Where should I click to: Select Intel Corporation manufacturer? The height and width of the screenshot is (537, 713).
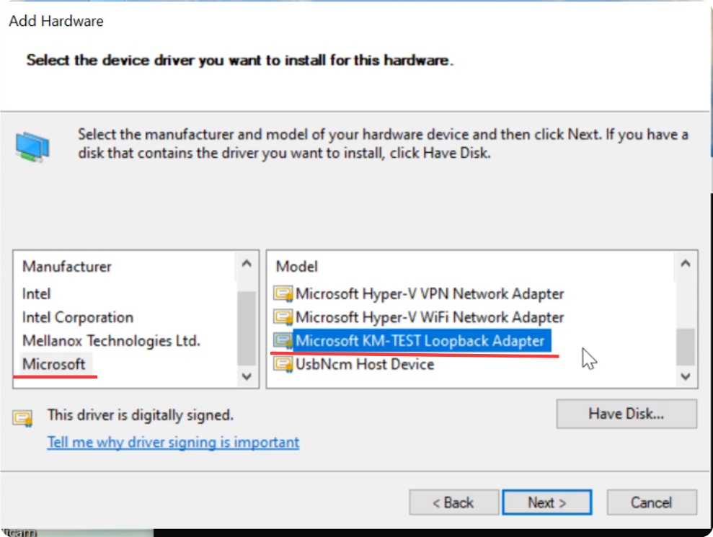(x=78, y=317)
